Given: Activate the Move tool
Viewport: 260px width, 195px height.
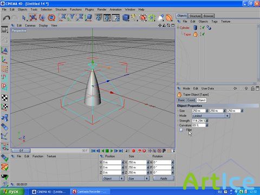Looking at the screenshot, I should pyautogui.click(x=33, y=18).
